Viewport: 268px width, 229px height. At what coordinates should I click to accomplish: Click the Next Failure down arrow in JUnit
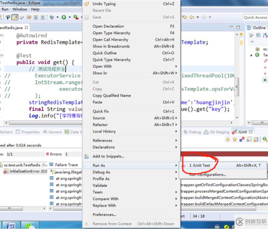[228, 140]
